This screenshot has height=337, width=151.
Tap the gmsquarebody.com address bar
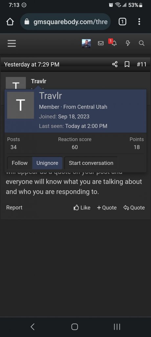tap(65, 21)
